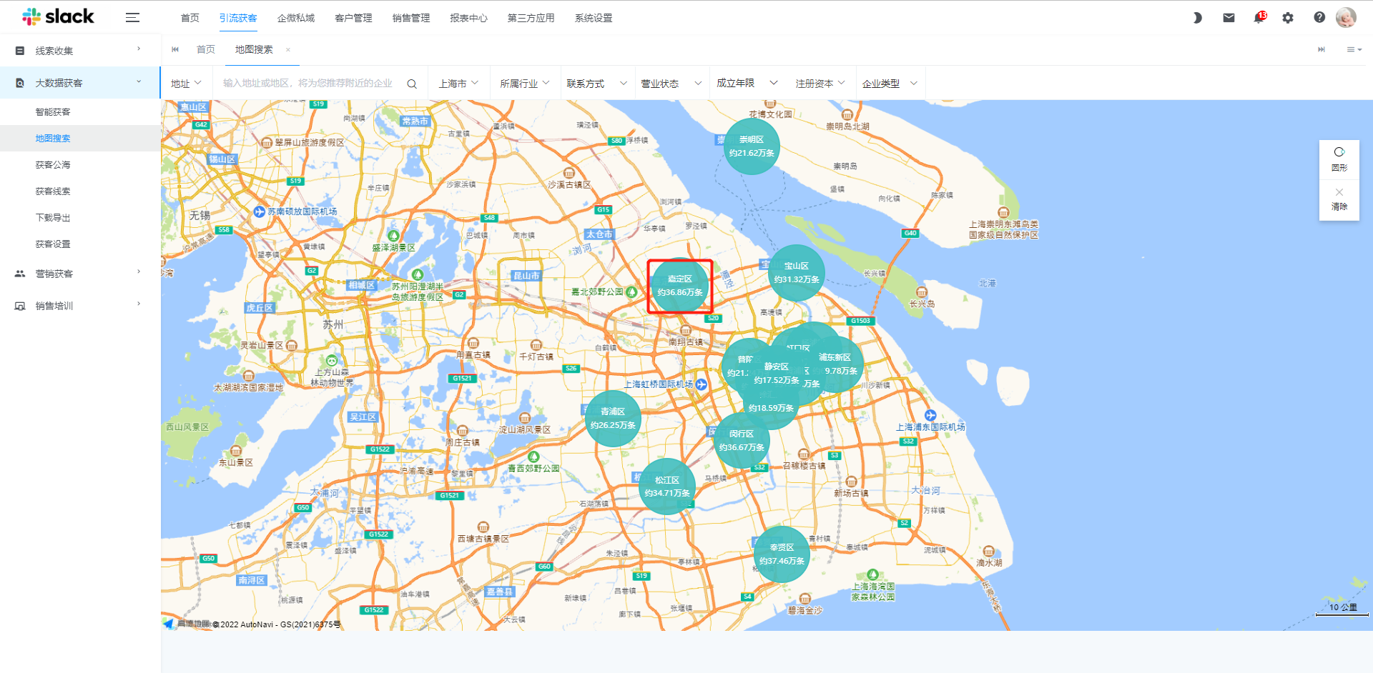Select 地图搜索 sidebar item
This screenshot has height=673, width=1373.
pyautogui.click(x=53, y=139)
